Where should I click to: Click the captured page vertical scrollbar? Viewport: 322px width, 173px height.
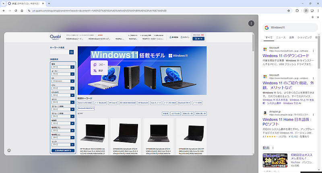click(x=253, y=43)
